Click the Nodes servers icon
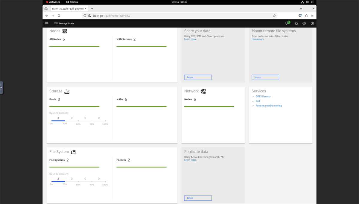Screen dimensions: 359x204 click(65, 31)
